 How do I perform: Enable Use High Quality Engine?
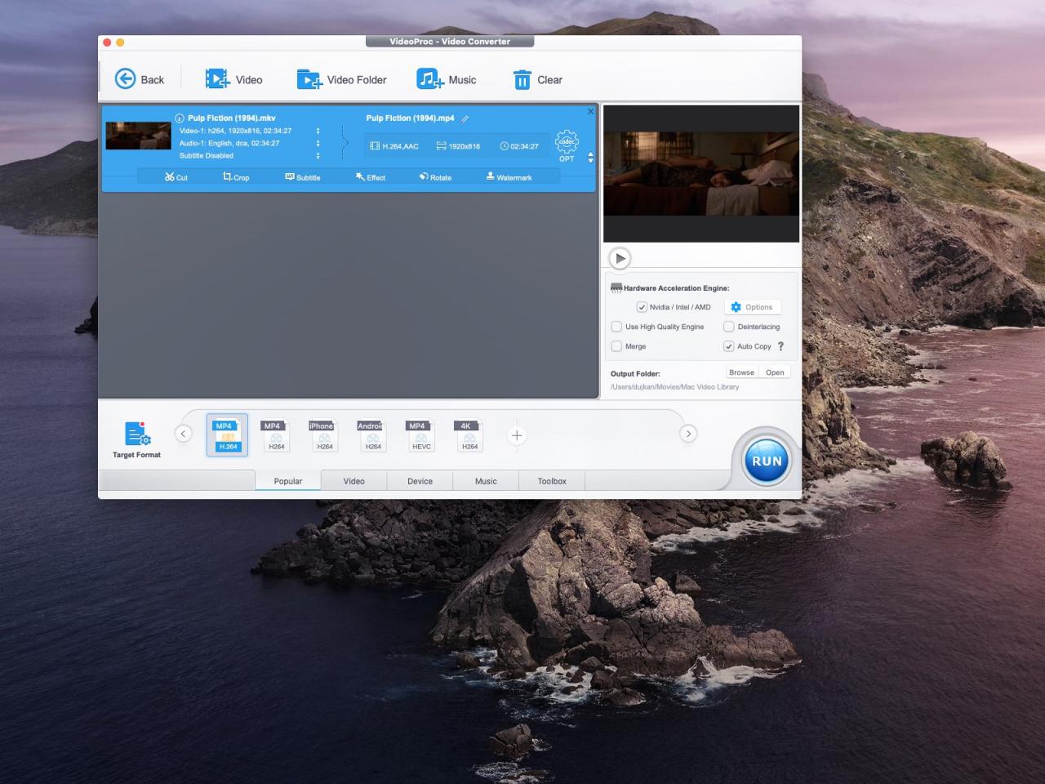616,327
